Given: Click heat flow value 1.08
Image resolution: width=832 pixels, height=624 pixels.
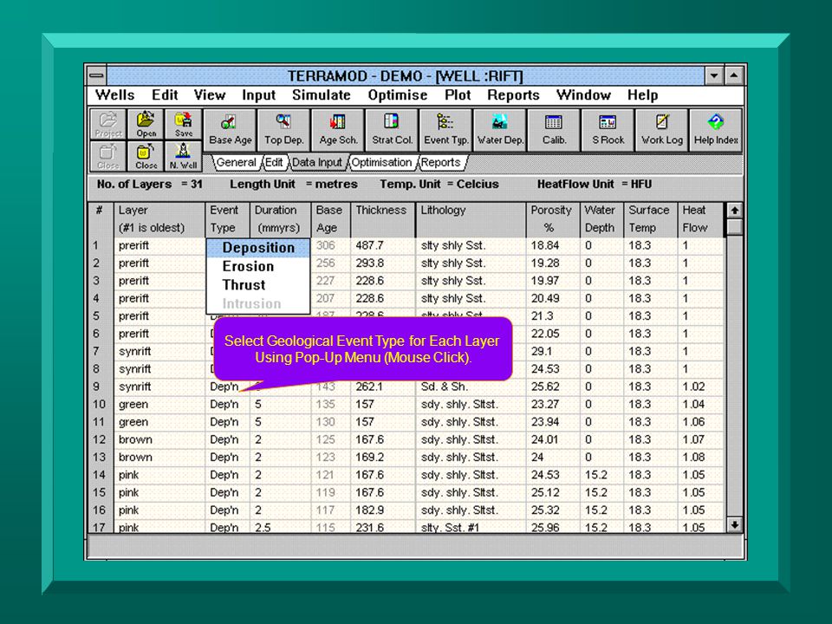Looking at the screenshot, I should 693,458.
